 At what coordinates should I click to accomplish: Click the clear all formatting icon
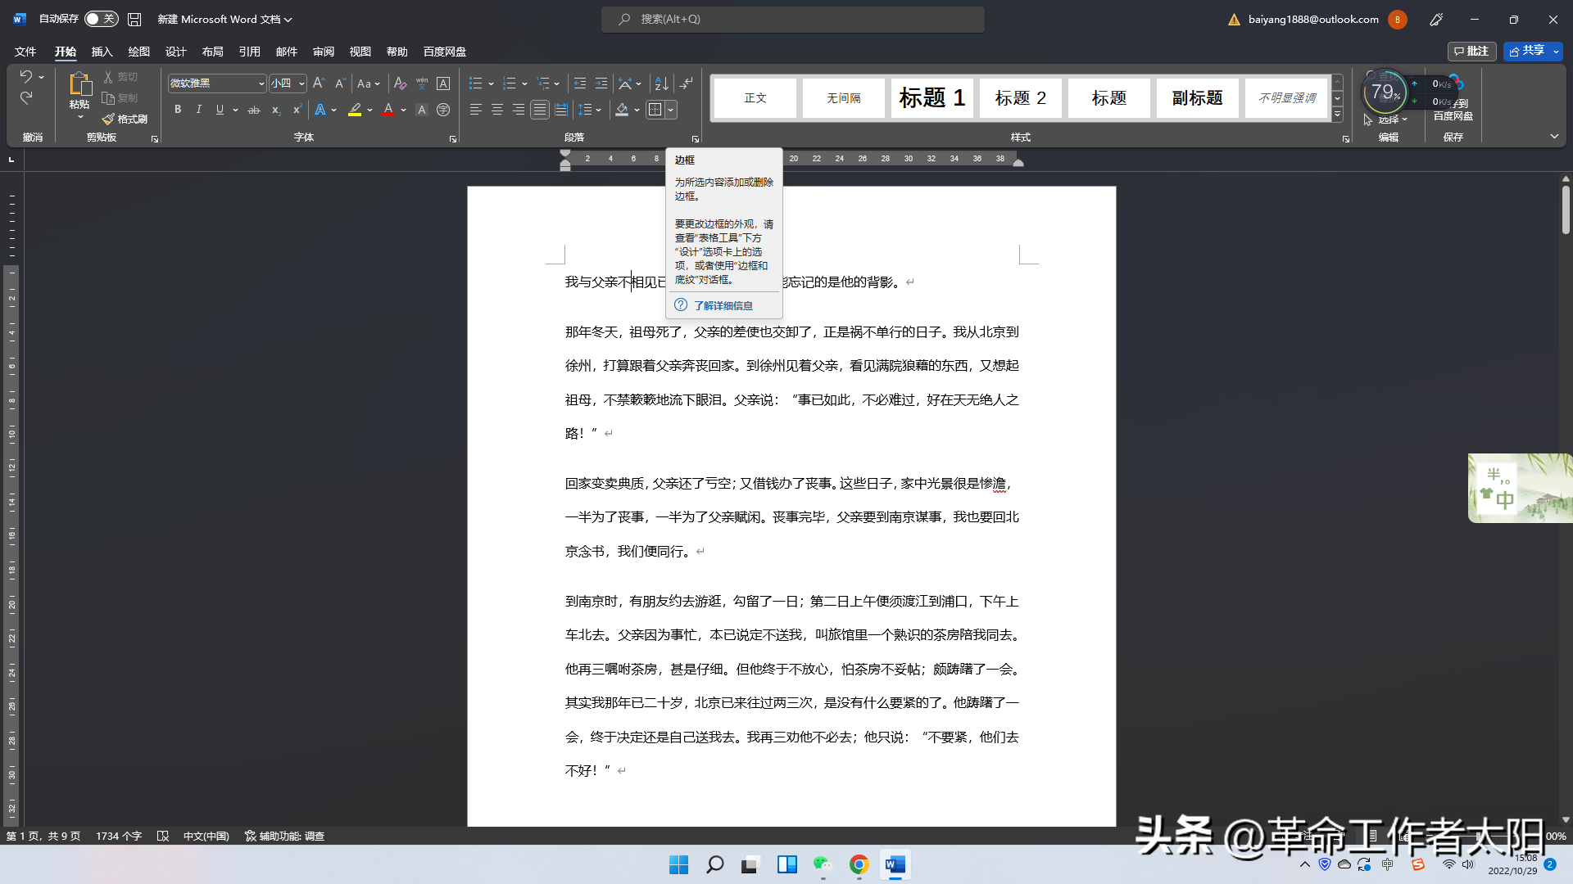400,83
